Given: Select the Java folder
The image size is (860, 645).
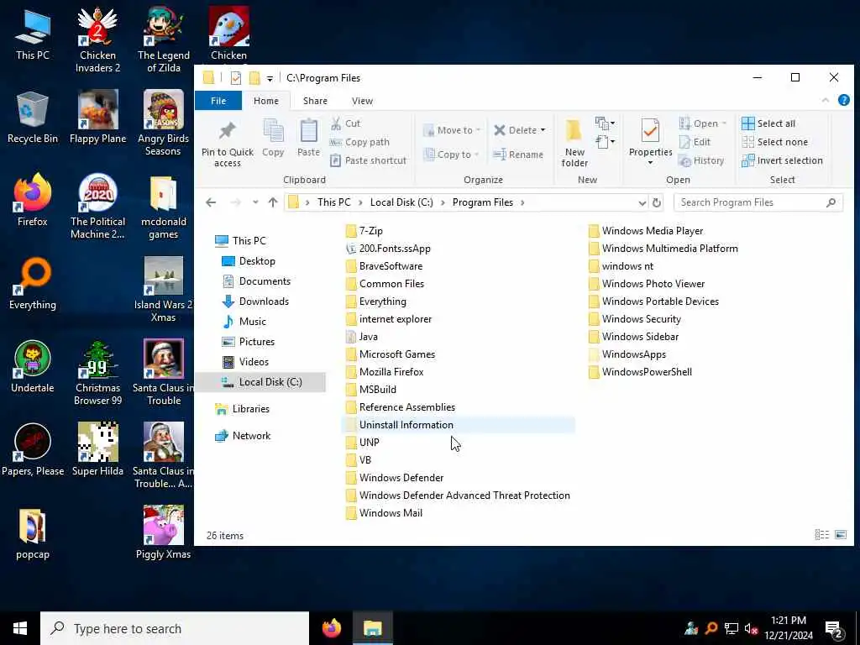Looking at the screenshot, I should point(361,337).
